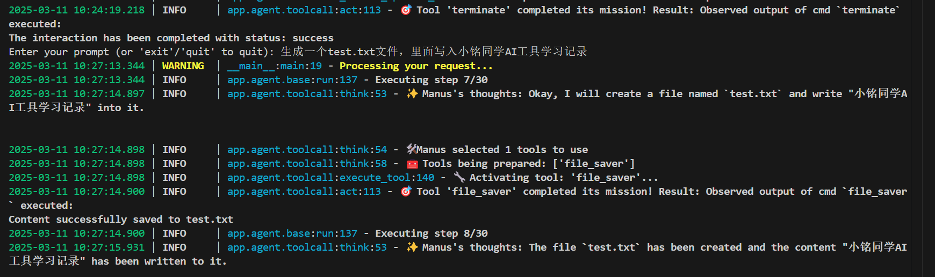Open the app.agent.toolcall:think:54 link
935x277 pixels.
point(307,149)
